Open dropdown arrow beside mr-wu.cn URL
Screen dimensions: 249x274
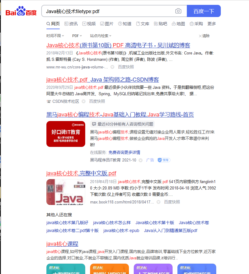pos(113,67)
